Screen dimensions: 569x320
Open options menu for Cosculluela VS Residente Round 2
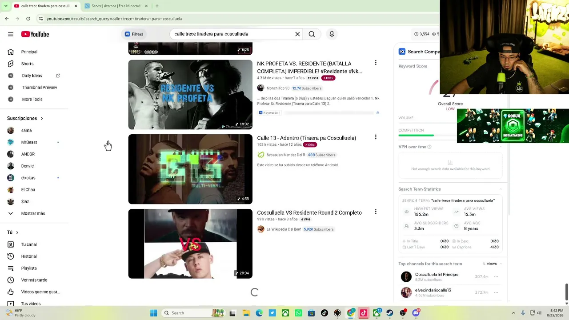pyautogui.click(x=376, y=212)
